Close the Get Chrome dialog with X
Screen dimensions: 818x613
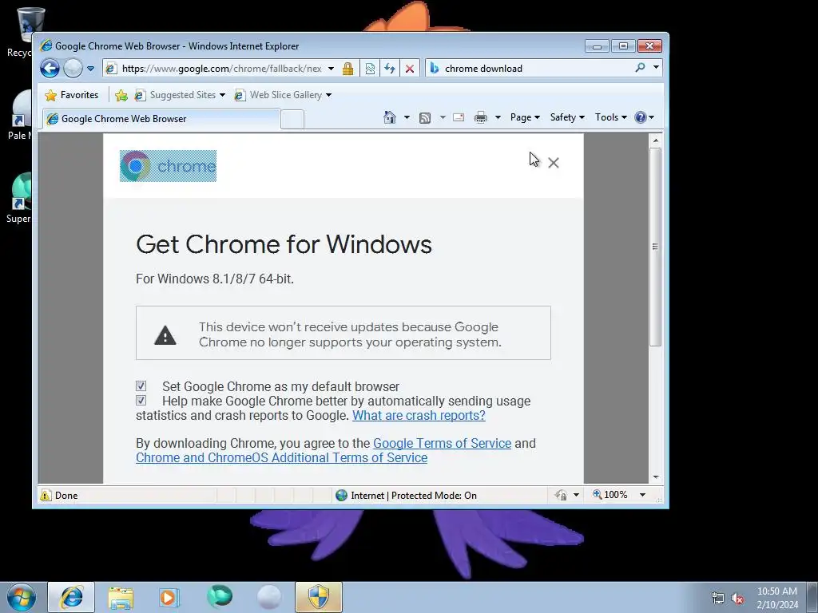554,163
